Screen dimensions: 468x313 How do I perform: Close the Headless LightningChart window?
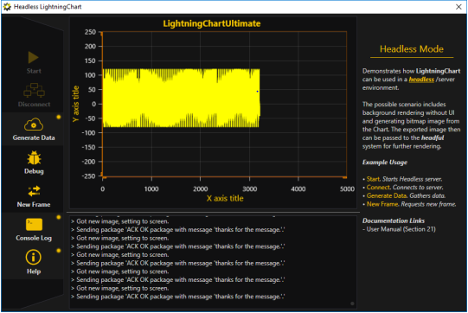[458, 7]
